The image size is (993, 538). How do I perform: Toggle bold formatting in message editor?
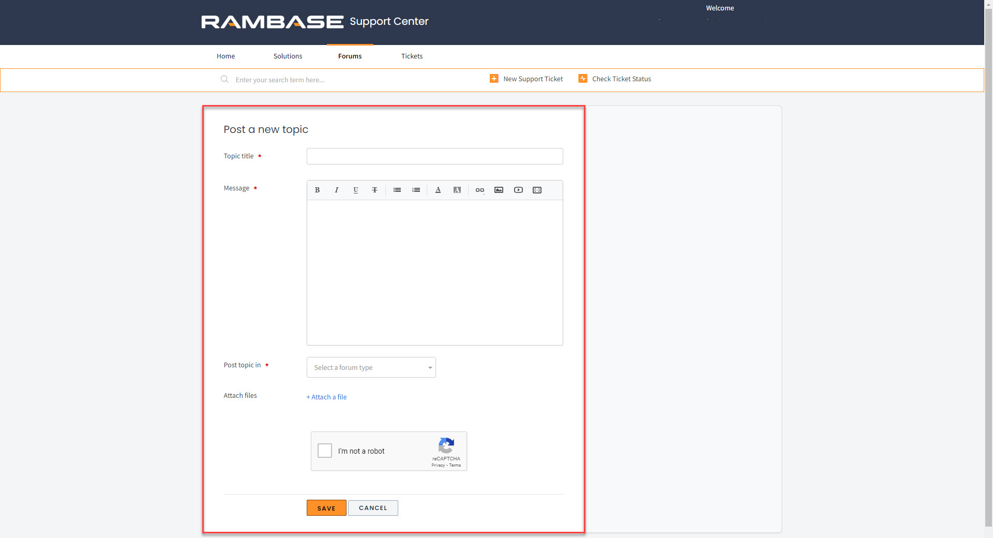pyautogui.click(x=317, y=190)
